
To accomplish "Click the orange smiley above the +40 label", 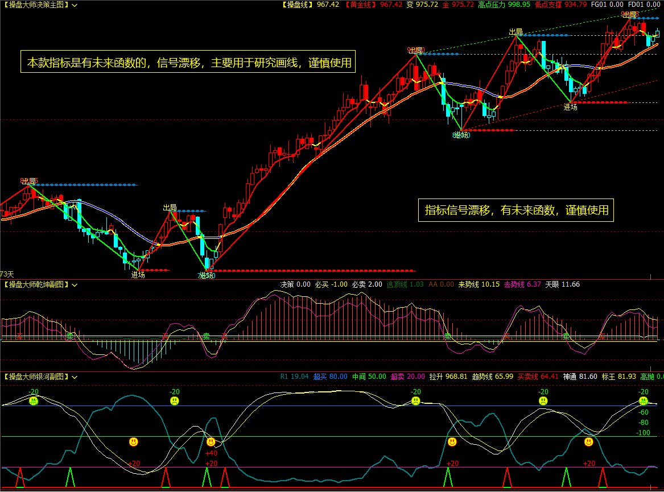I will pyautogui.click(x=211, y=442).
